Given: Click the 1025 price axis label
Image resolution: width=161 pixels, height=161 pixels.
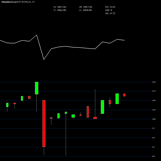Looking at the screenshot, I should (154, 110).
